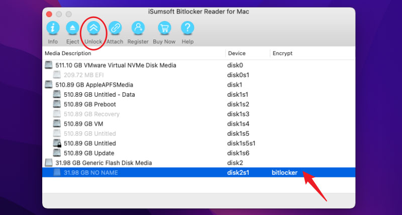Click the disk1s5 device cell
The width and height of the screenshot is (402, 215).
[x=238, y=133]
